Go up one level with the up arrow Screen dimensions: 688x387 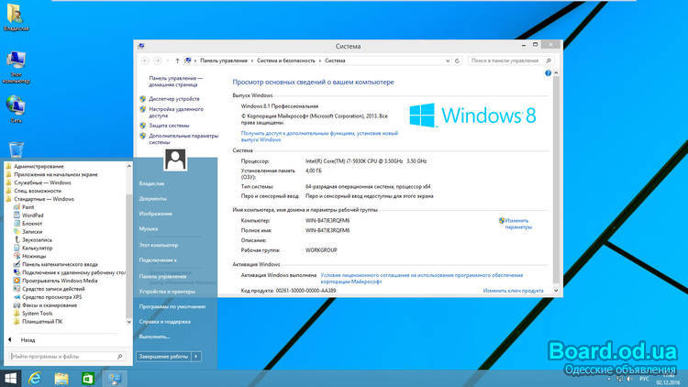177,61
